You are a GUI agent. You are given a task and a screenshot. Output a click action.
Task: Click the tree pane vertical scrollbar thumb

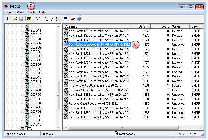(58, 95)
